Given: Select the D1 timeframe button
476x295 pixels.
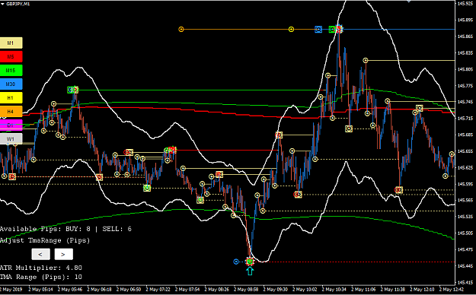Looking at the screenshot, I should [x=11, y=125].
